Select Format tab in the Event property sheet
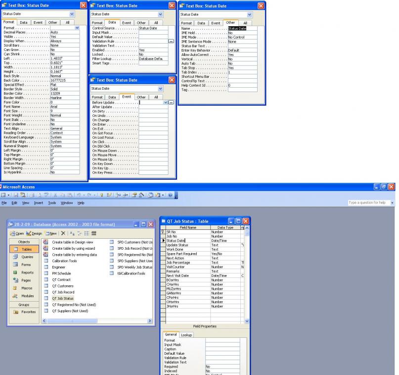Screen dimensions: 399x375 tap(97, 97)
